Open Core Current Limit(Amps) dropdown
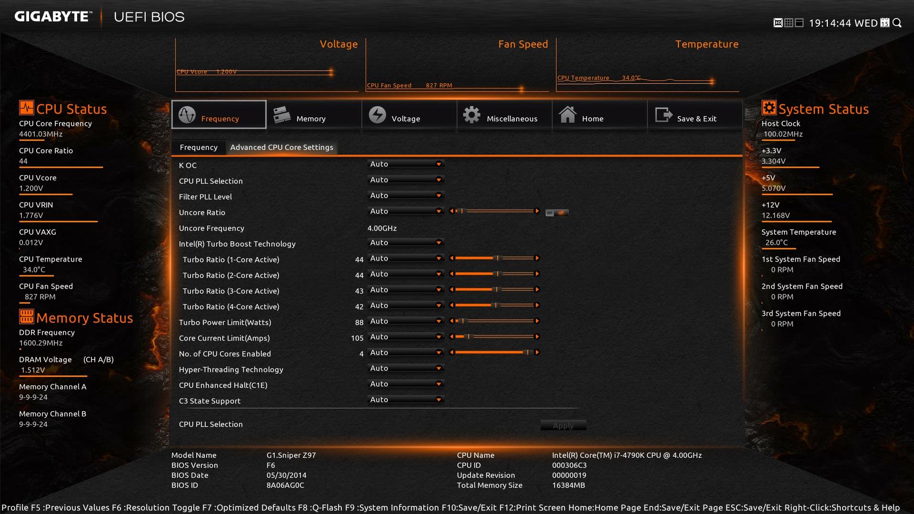Viewport: 914px width, 514px height. 406,337
